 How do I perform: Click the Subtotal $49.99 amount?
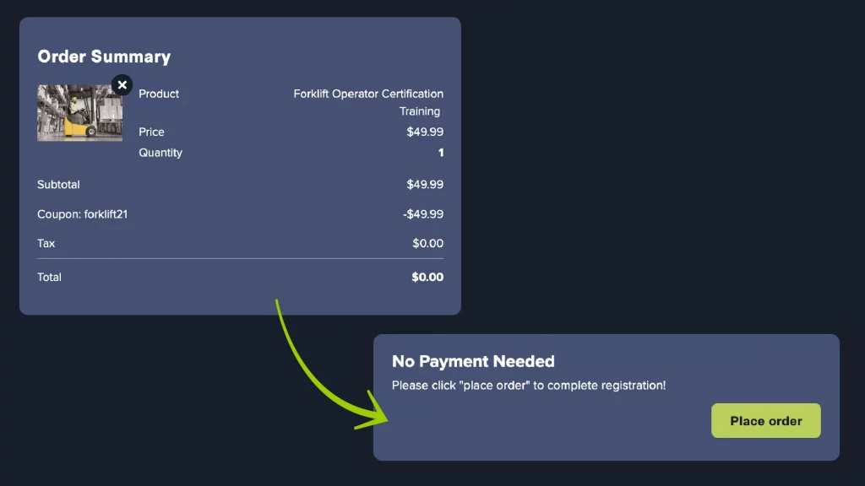425,185
